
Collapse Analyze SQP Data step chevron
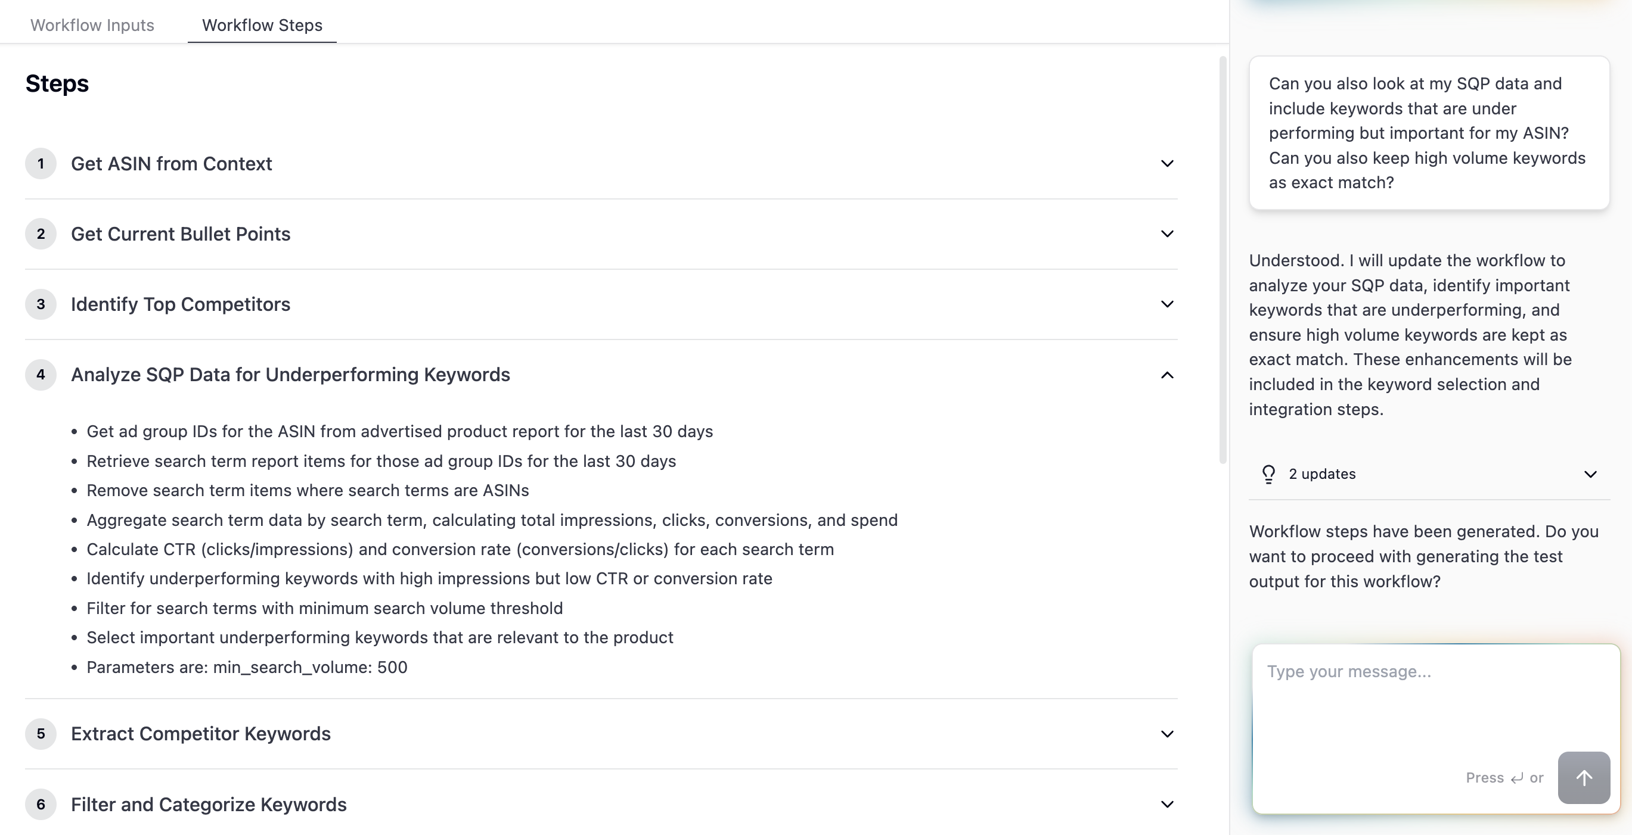1167,375
